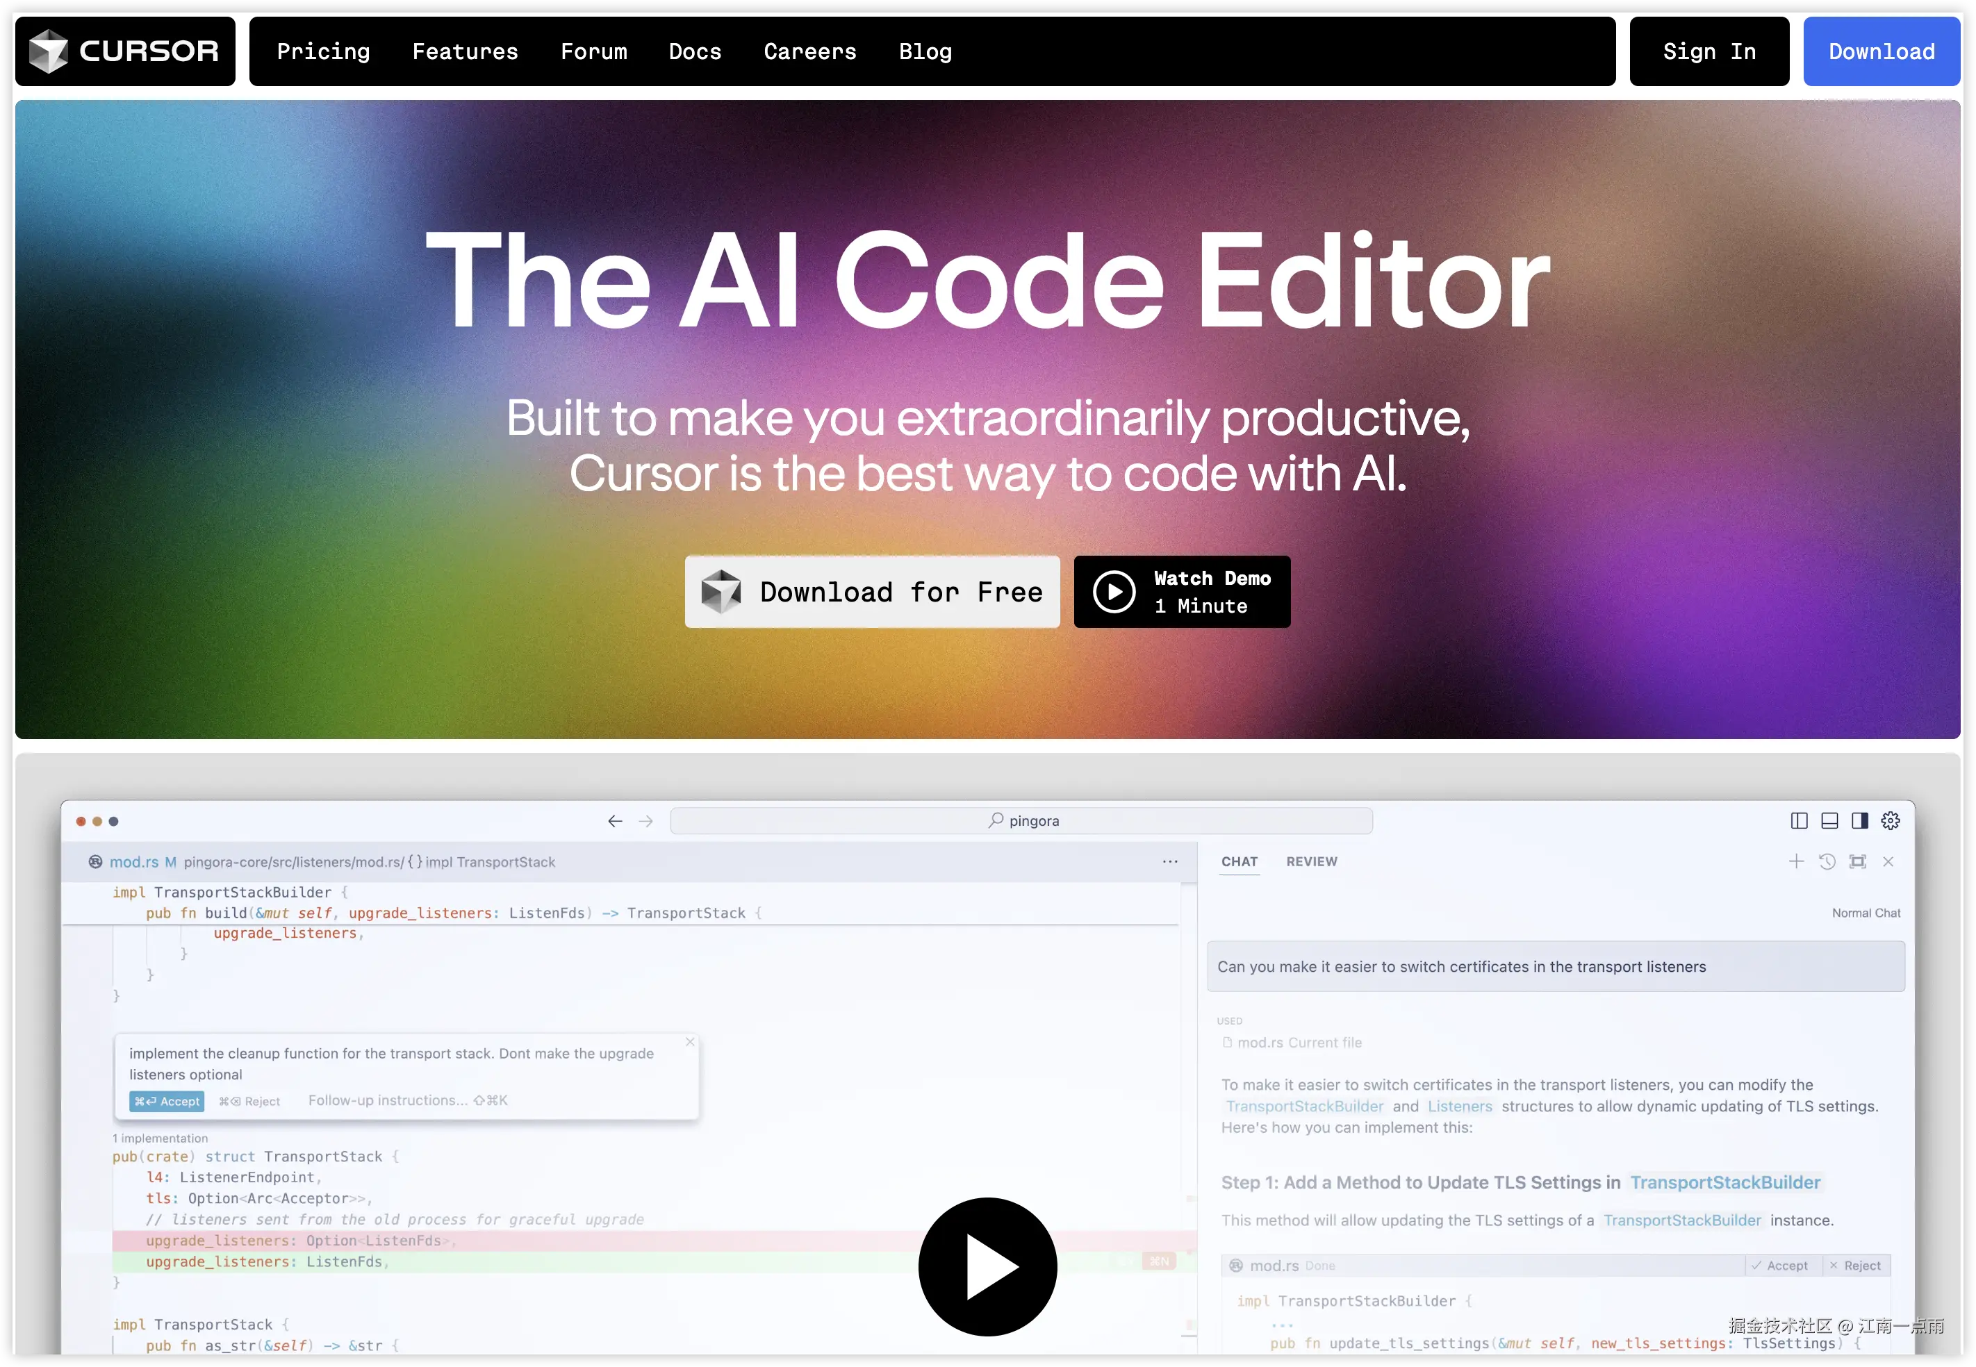
Task: Open the three-dot menu of mod.rs tab
Action: tap(1170, 861)
